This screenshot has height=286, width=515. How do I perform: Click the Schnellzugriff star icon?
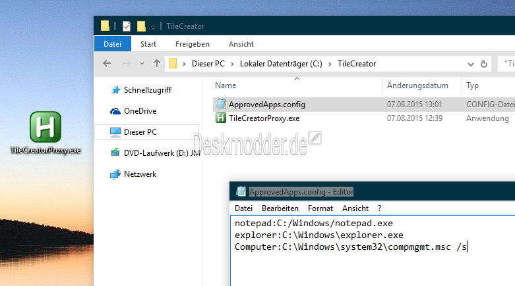click(115, 90)
